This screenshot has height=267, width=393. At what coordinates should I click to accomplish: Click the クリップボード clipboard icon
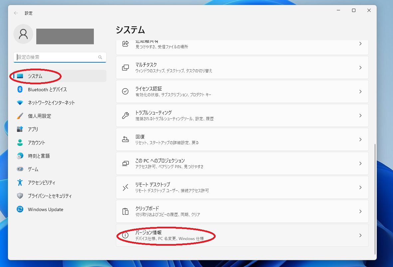pos(125,211)
